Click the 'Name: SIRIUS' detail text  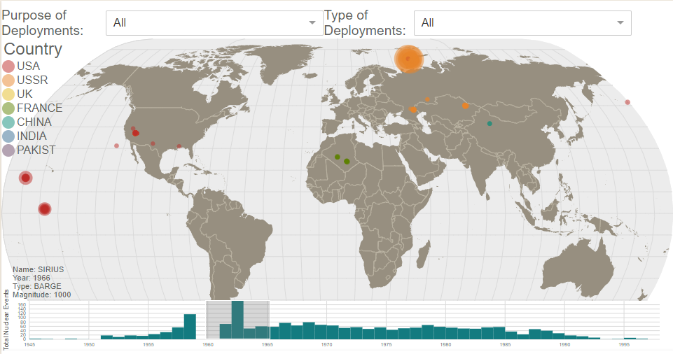click(x=39, y=269)
